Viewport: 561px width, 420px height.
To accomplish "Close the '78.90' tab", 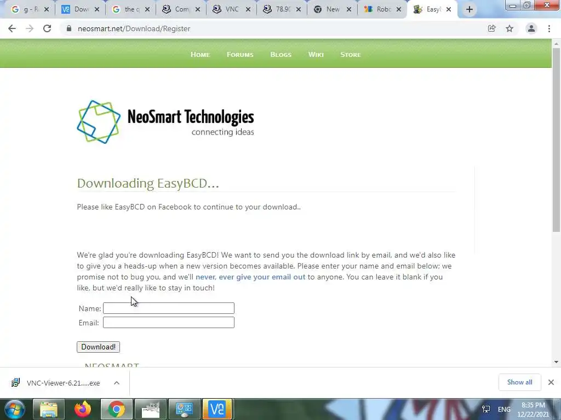I will pyautogui.click(x=299, y=10).
